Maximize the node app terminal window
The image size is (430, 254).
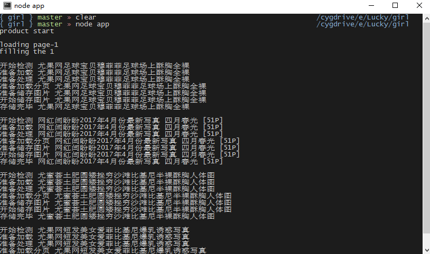pos(395,5)
